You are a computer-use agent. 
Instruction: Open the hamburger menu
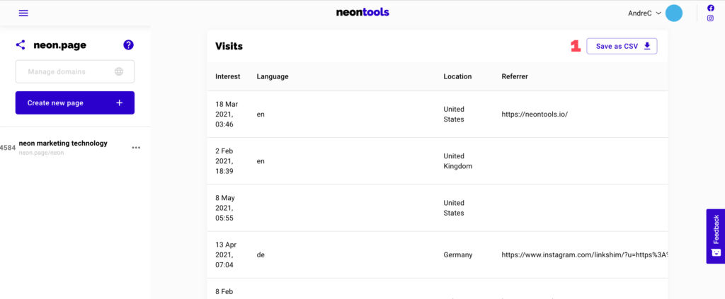[x=23, y=13]
